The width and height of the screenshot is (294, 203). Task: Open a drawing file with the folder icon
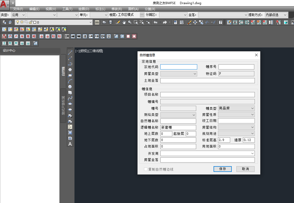pyautogui.click(x=104, y=22)
